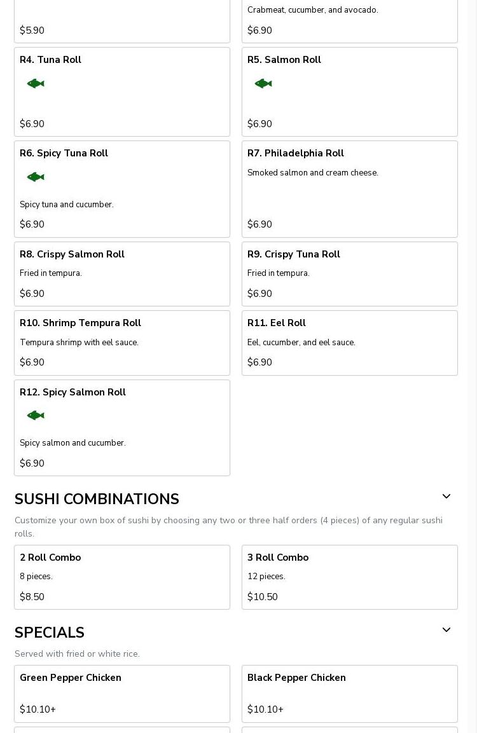This screenshot has width=477, height=733.
Task: Choose R11. Eel Roll card
Action: point(349,343)
